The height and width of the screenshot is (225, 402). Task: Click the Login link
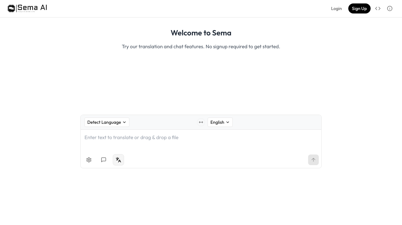[336, 8]
